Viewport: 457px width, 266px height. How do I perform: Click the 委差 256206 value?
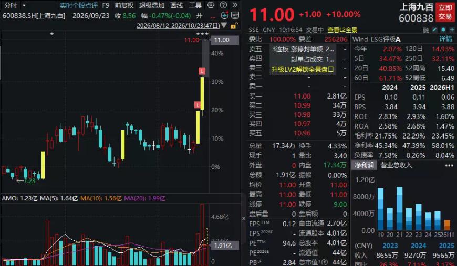click(336, 39)
